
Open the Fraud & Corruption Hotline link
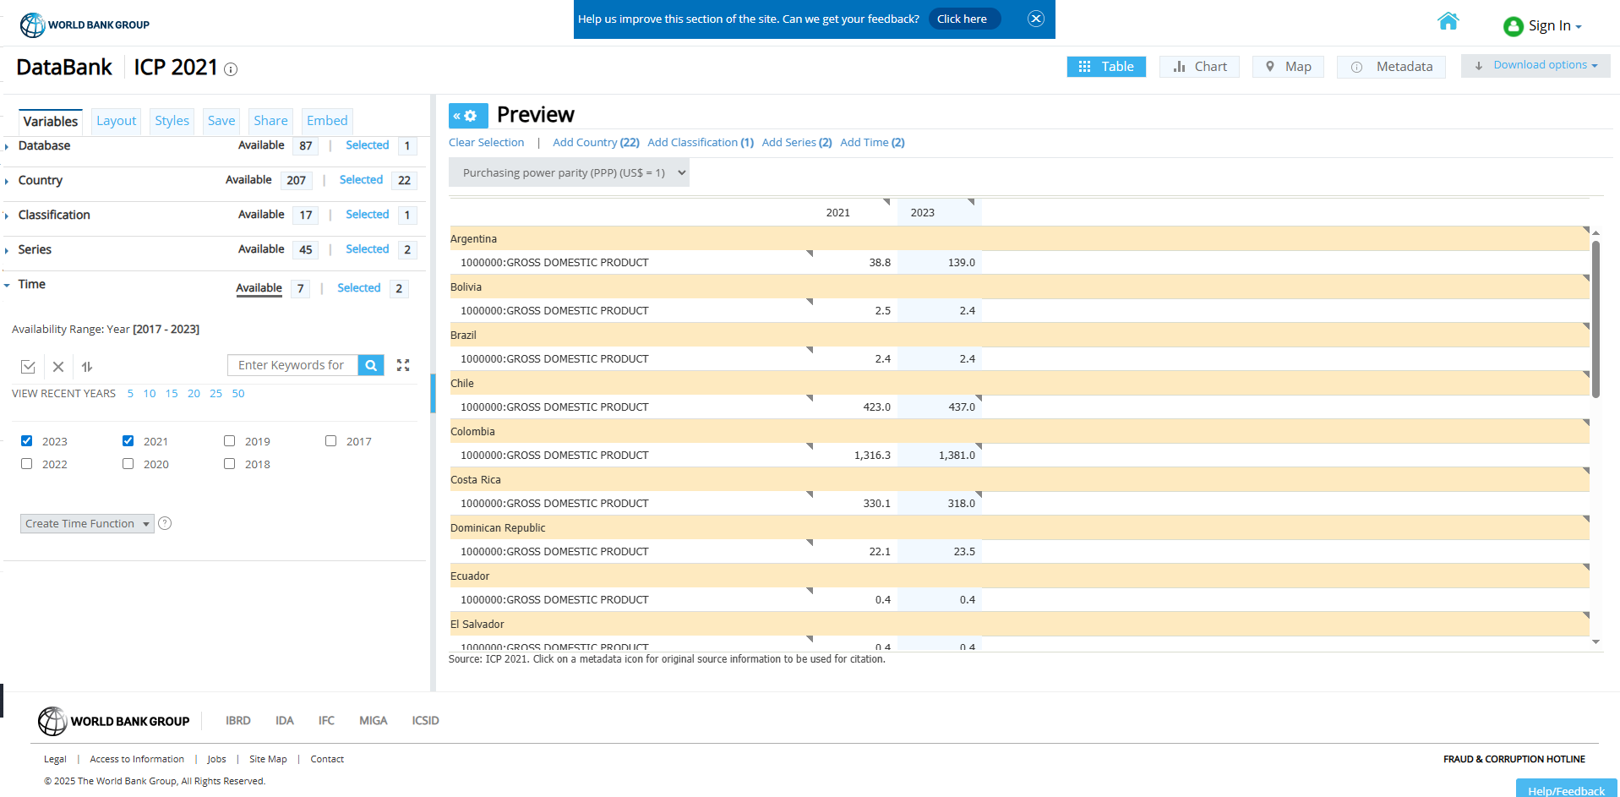1514,759
